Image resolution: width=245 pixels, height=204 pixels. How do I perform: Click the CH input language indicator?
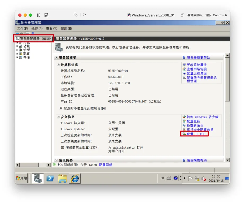[162, 178]
